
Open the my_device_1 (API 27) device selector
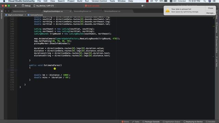tap(43, 6)
